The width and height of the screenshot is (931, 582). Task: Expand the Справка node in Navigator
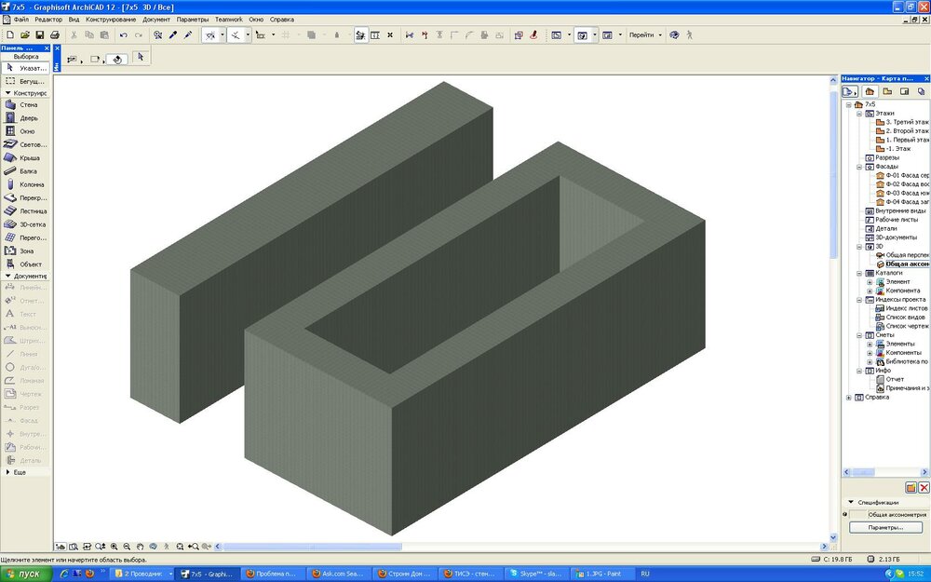848,398
